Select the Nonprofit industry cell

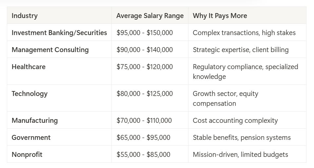[27, 155]
